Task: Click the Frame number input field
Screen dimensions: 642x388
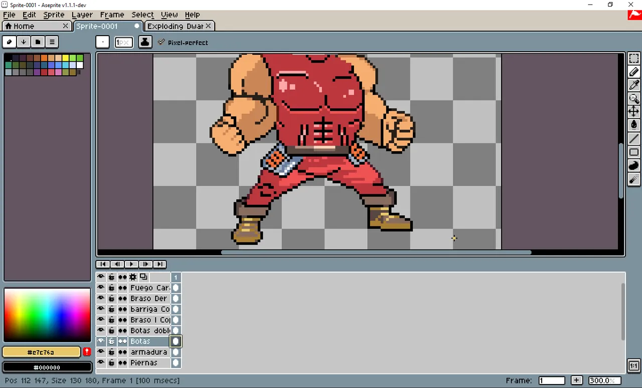Action: [x=552, y=380]
